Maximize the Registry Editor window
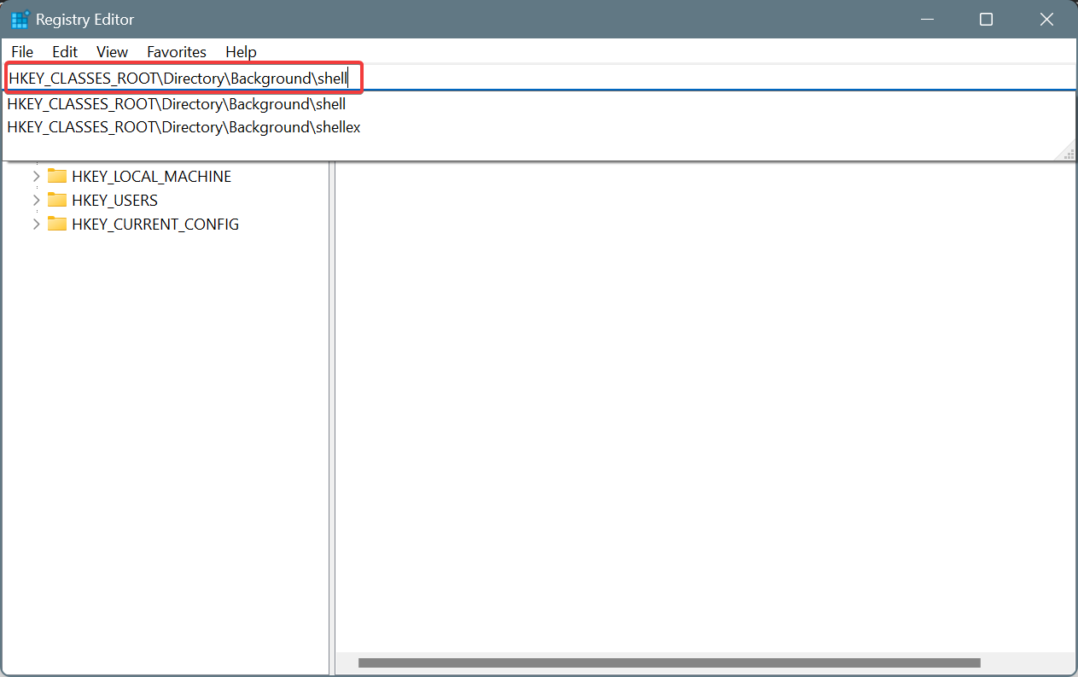1078x677 pixels. (x=986, y=19)
